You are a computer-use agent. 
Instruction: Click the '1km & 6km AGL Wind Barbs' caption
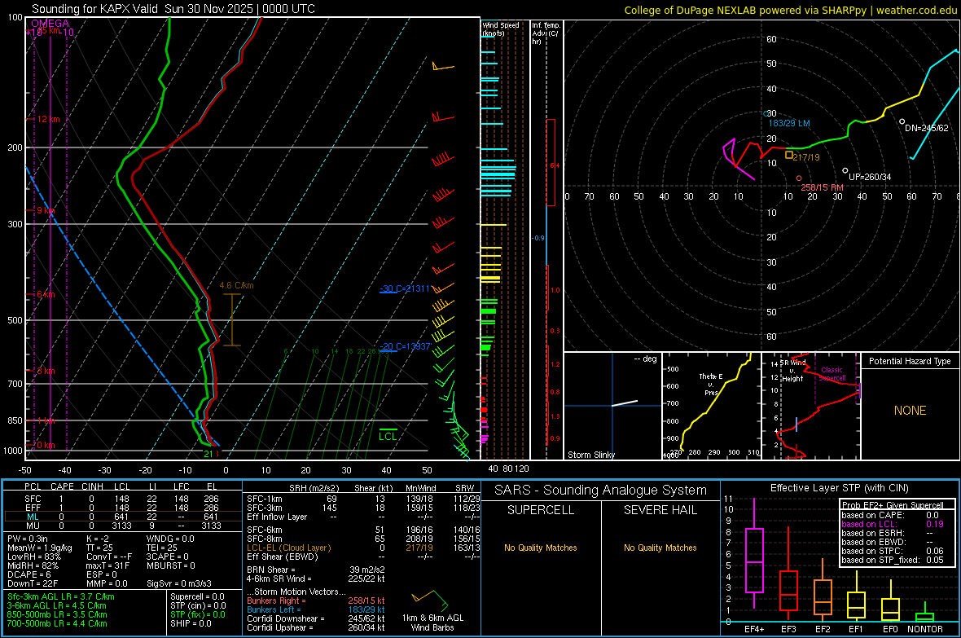click(432, 623)
